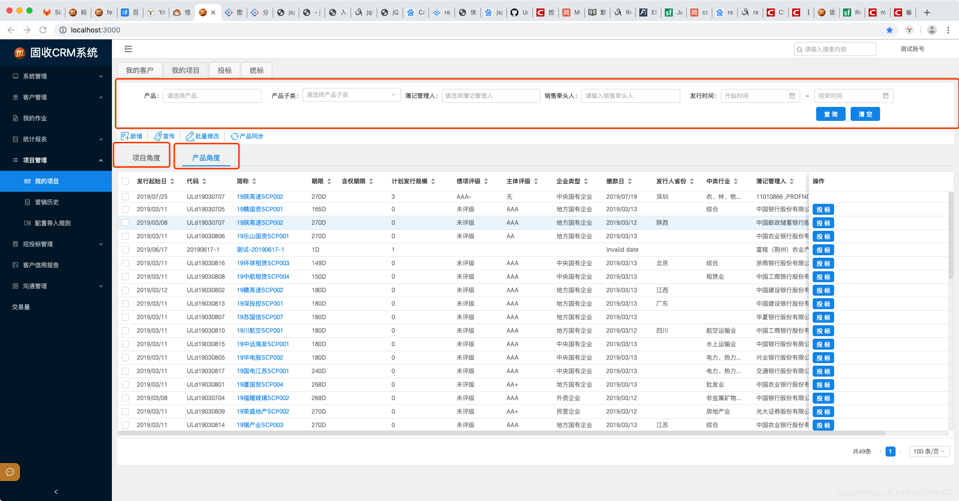
Task: Open the 招投标管理 sidebar section icon
Action: [14, 244]
